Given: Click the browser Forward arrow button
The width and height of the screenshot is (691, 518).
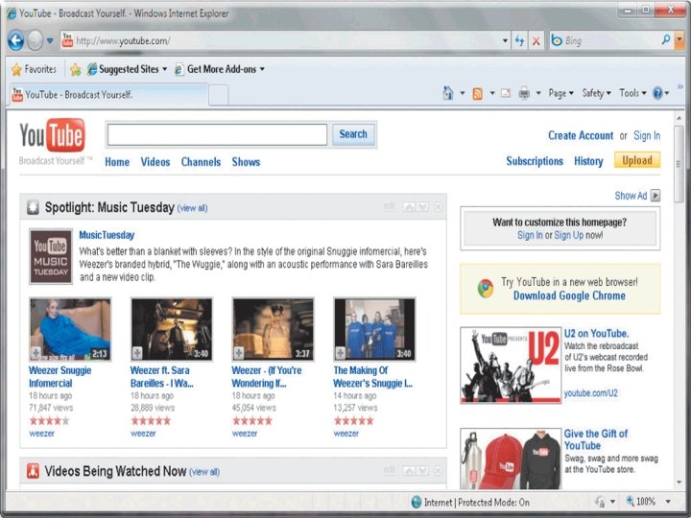Looking at the screenshot, I should [36, 40].
